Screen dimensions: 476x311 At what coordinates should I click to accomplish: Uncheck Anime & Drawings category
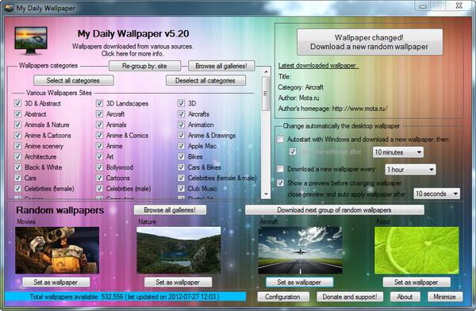(181, 135)
